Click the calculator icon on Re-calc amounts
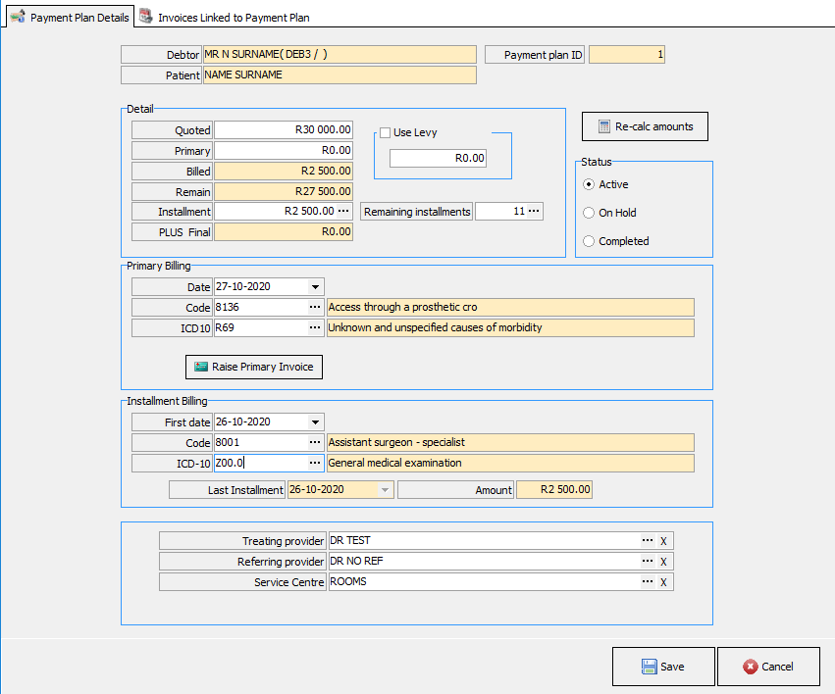Viewport: 835px width, 694px height. (x=601, y=126)
